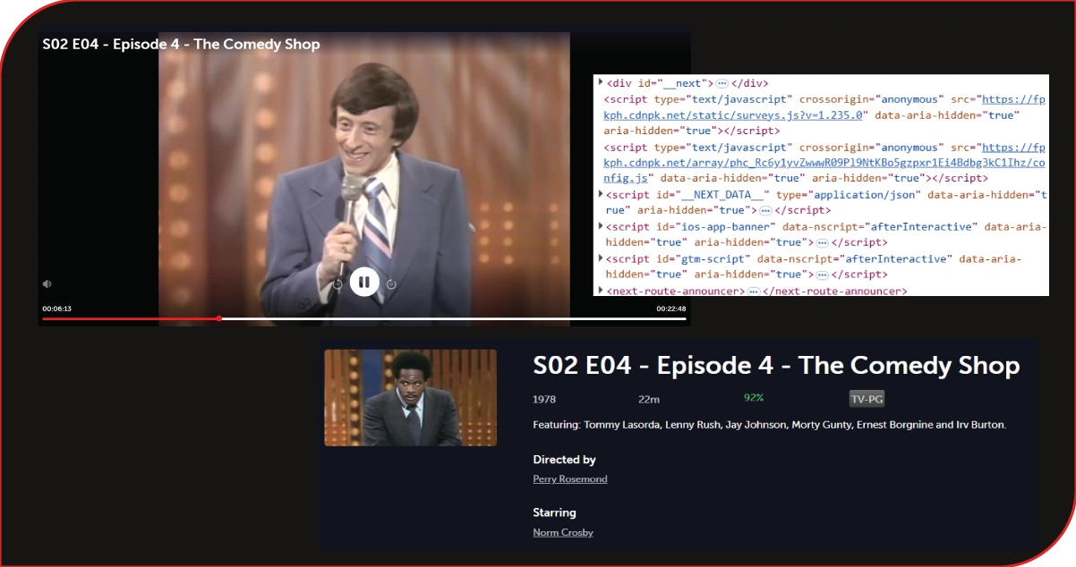Image resolution: width=1076 pixels, height=567 pixels.
Task: Expand the ios-app-banner script node
Action: (601, 226)
